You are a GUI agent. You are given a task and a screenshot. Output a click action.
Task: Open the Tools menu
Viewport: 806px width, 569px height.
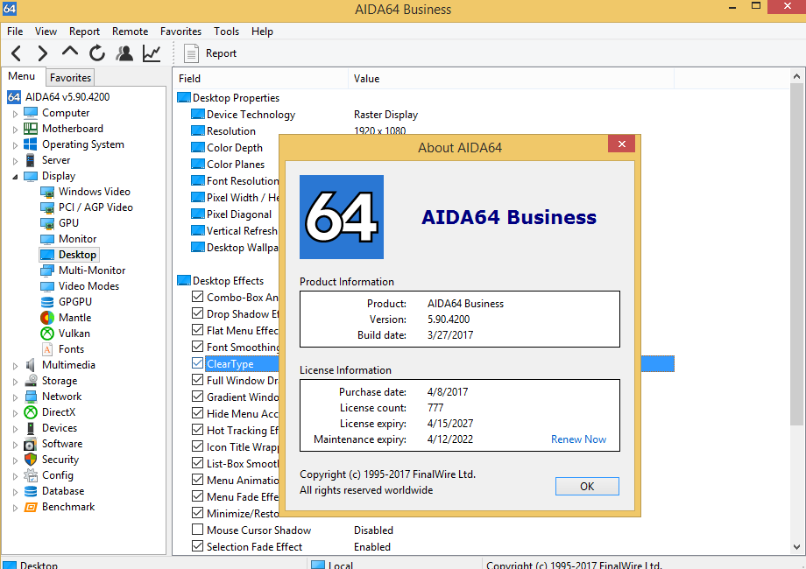[x=227, y=32]
